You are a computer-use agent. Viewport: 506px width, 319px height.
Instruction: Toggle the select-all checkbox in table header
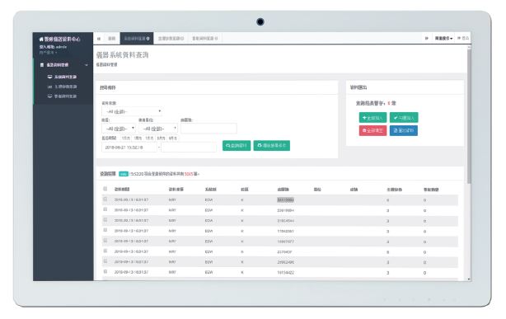point(105,189)
